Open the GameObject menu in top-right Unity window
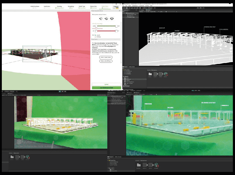The height and width of the screenshot is (175, 235). pos(135,6)
